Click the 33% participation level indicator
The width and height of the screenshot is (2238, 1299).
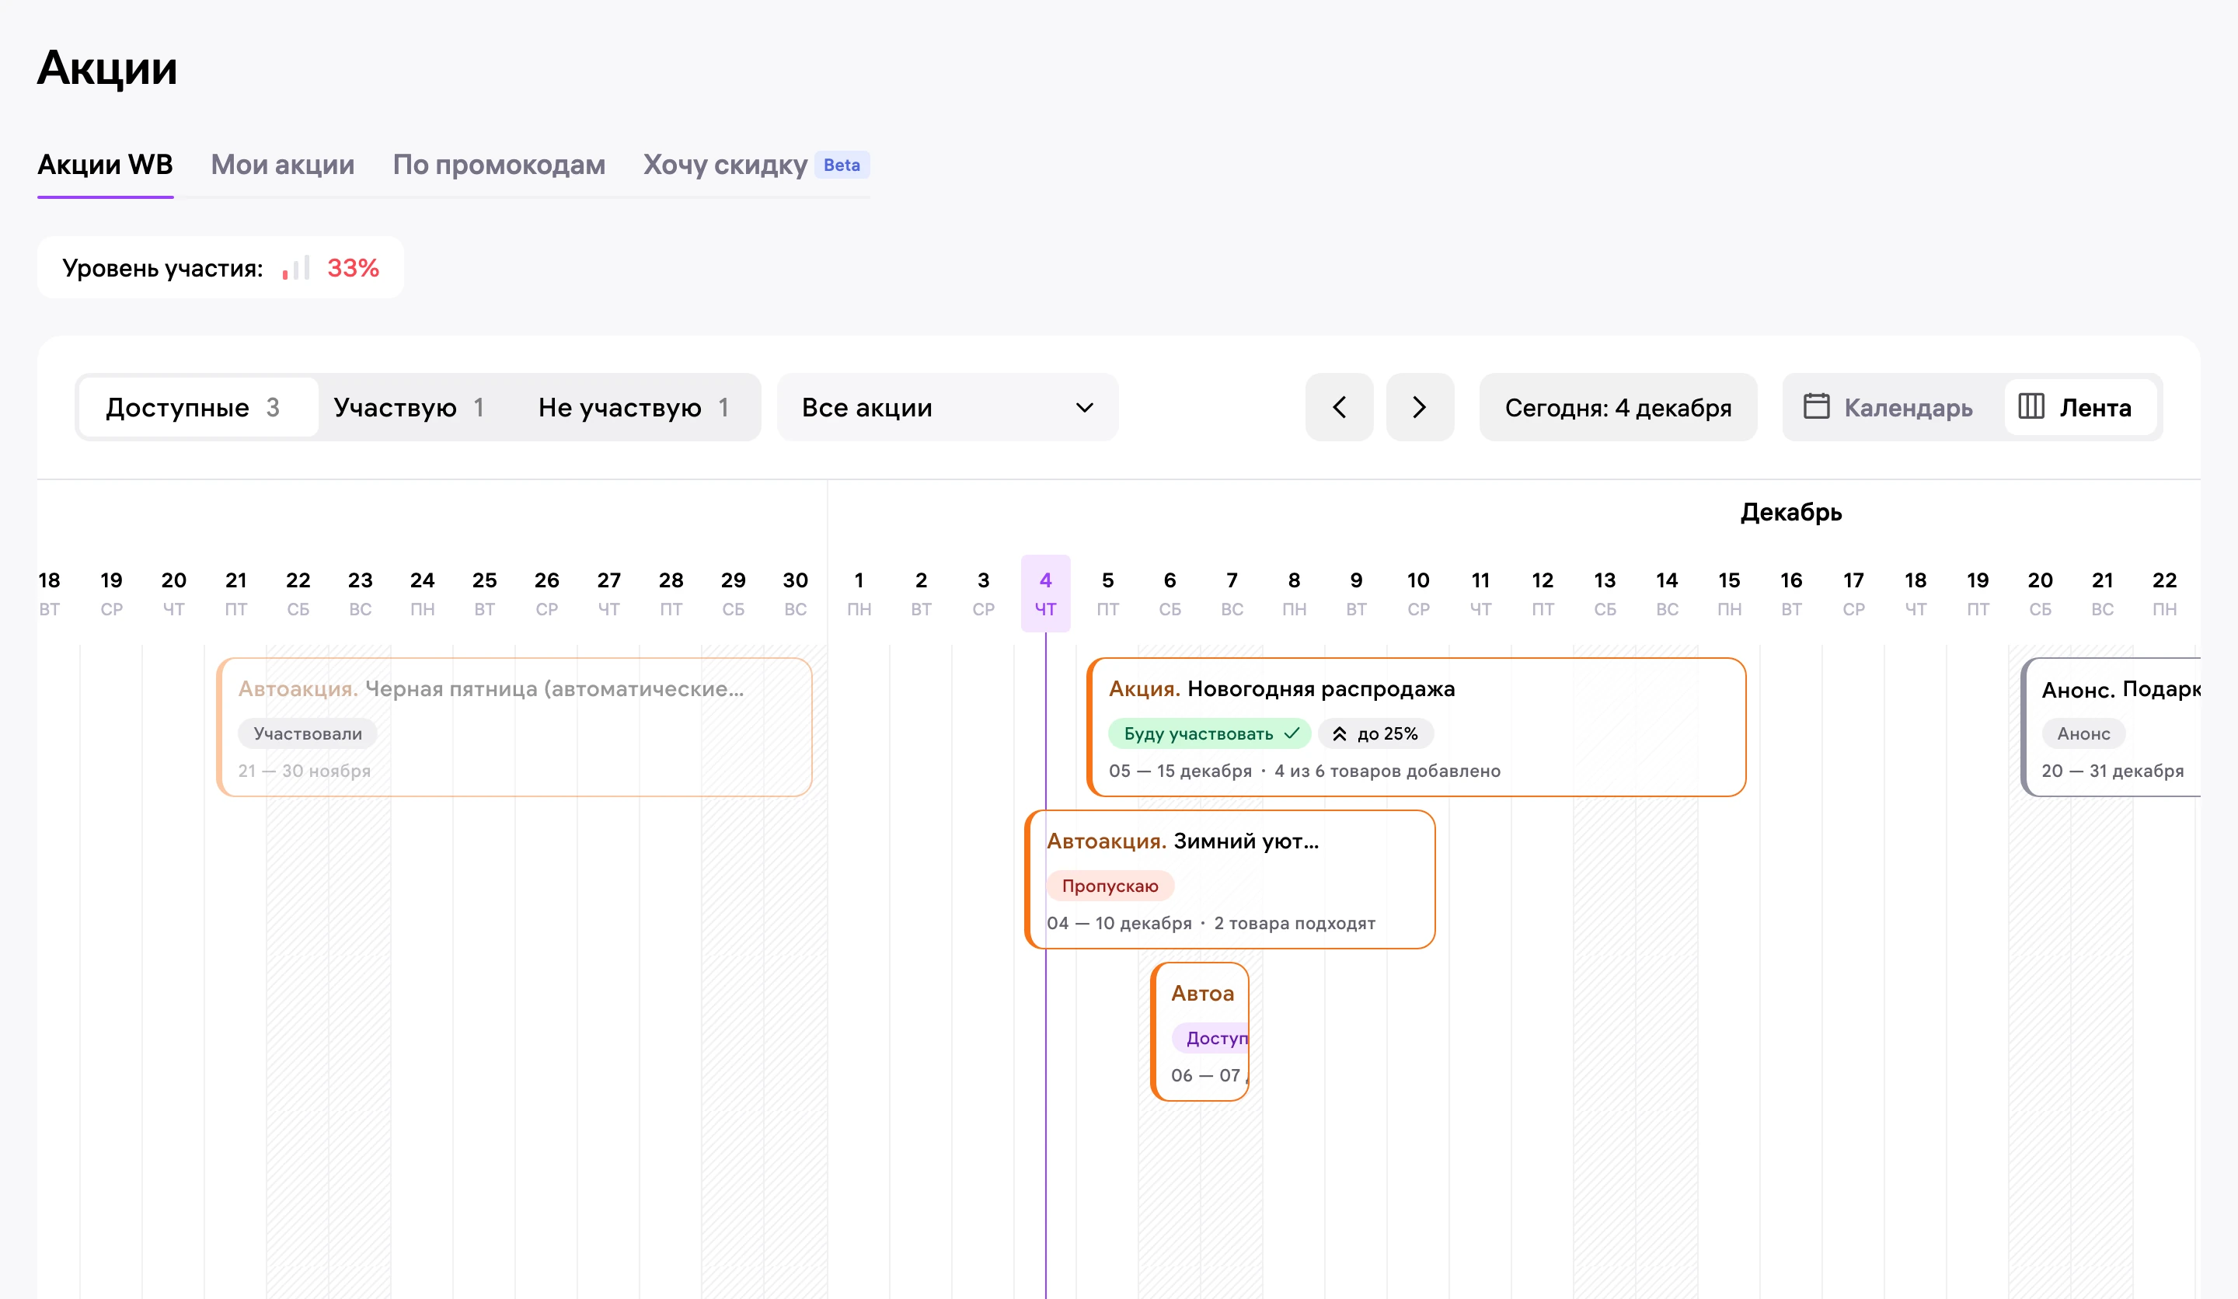pyautogui.click(x=353, y=267)
